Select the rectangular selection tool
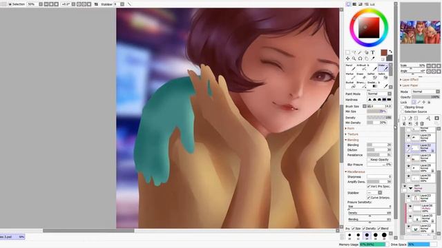 pos(347,52)
